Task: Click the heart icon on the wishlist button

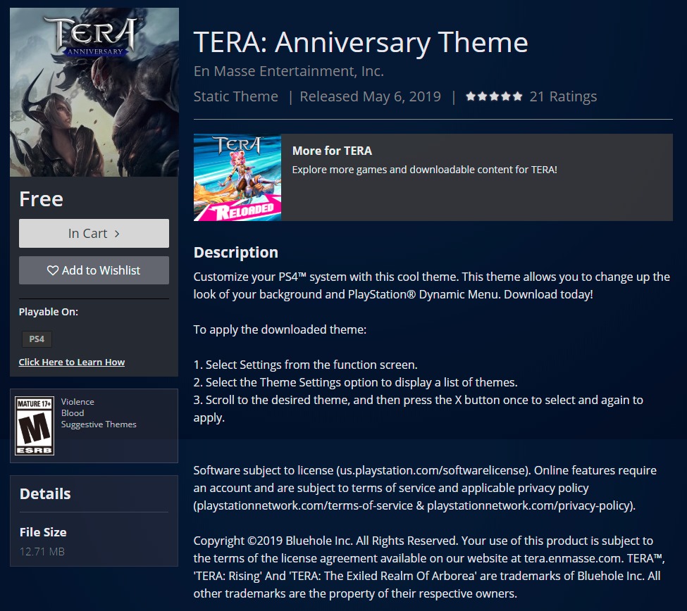Action: (x=53, y=270)
